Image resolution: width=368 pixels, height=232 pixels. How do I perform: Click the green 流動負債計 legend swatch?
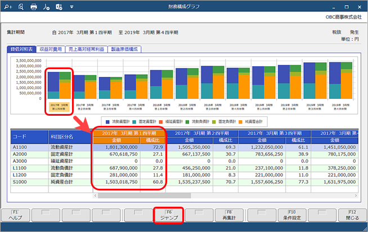click(x=187, y=122)
